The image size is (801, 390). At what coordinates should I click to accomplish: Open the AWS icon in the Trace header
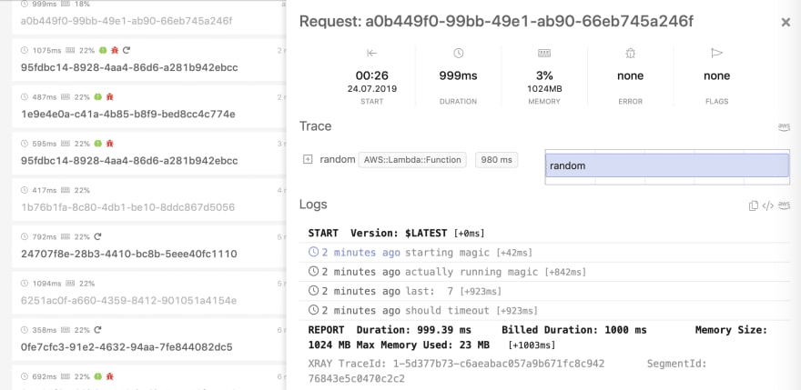point(784,127)
